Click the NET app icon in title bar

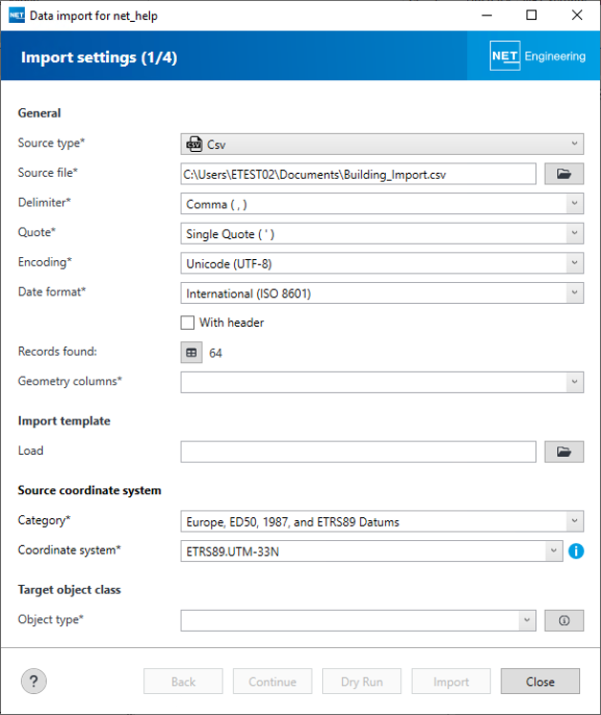pos(15,15)
